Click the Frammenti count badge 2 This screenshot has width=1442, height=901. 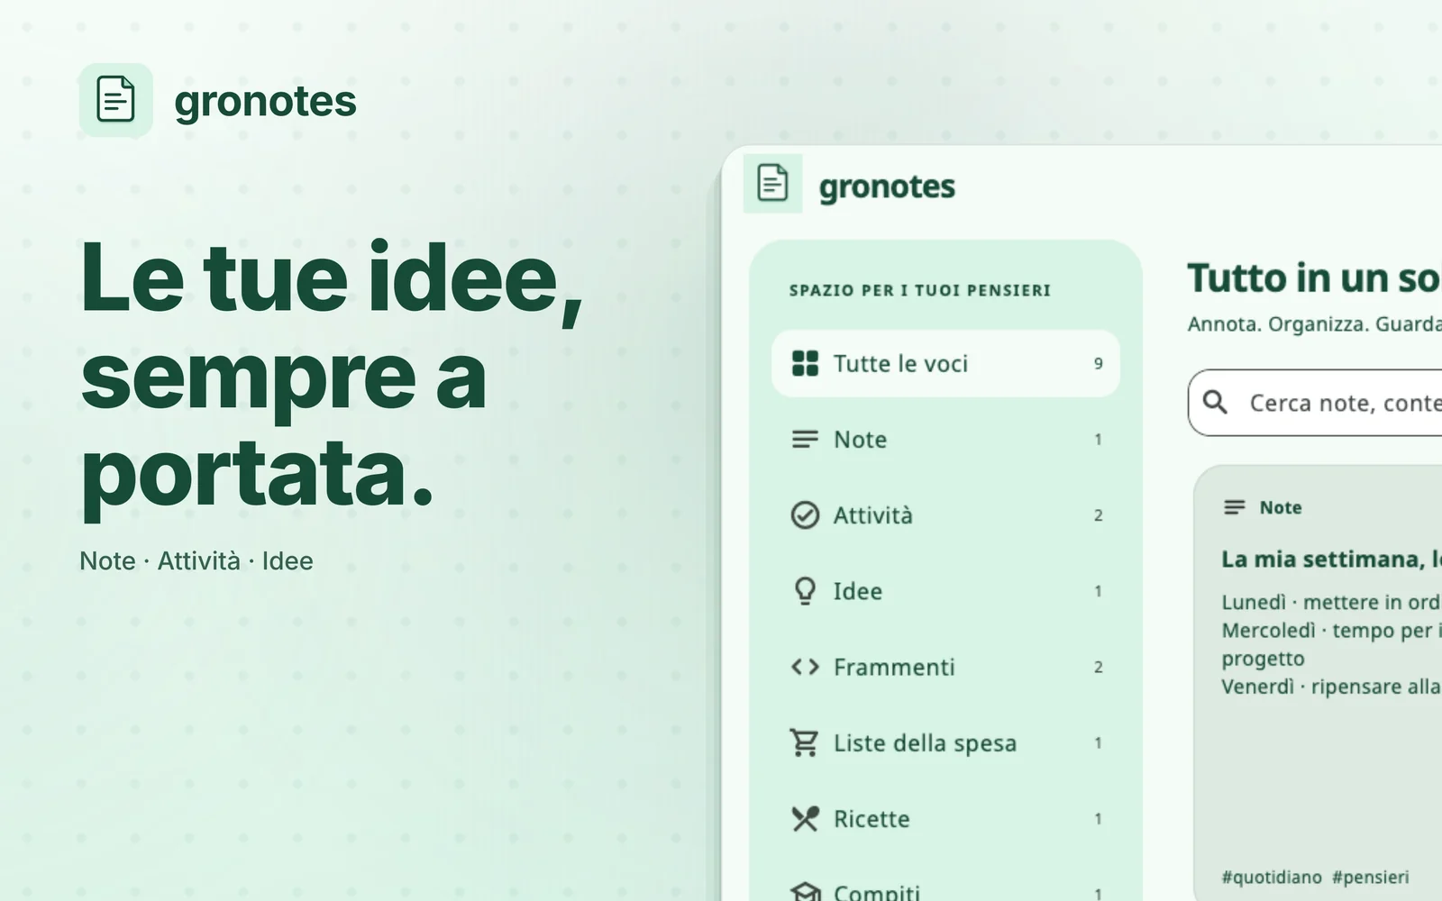coord(1098,667)
